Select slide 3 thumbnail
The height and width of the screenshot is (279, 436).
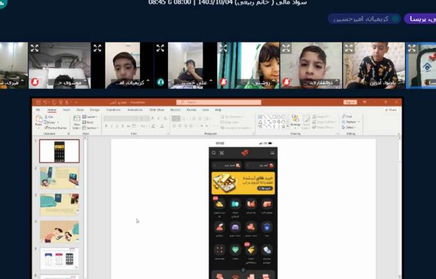pos(59,205)
